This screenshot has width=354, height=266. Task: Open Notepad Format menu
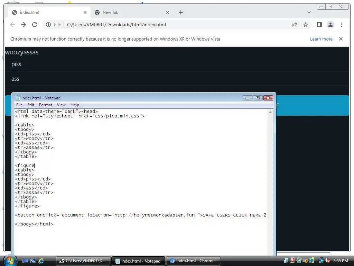(x=45, y=105)
